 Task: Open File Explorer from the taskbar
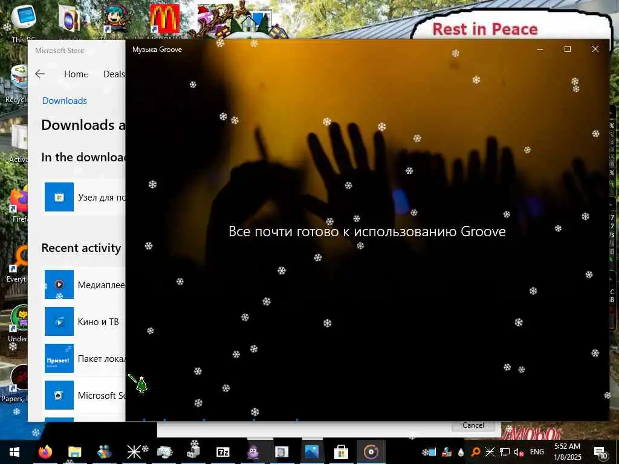74,452
